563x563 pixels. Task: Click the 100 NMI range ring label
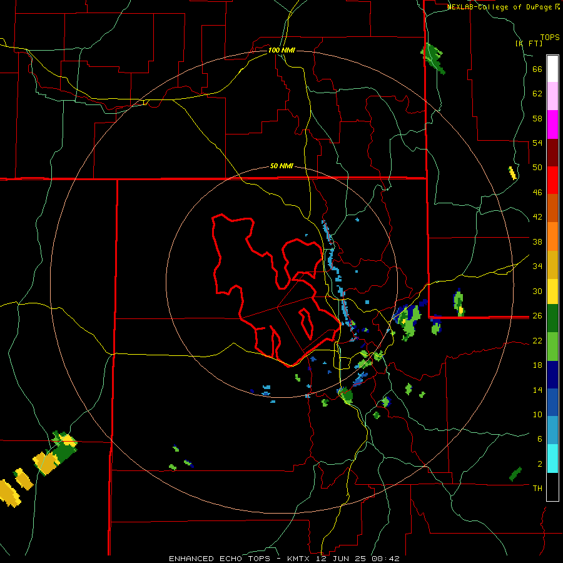tap(281, 50)
